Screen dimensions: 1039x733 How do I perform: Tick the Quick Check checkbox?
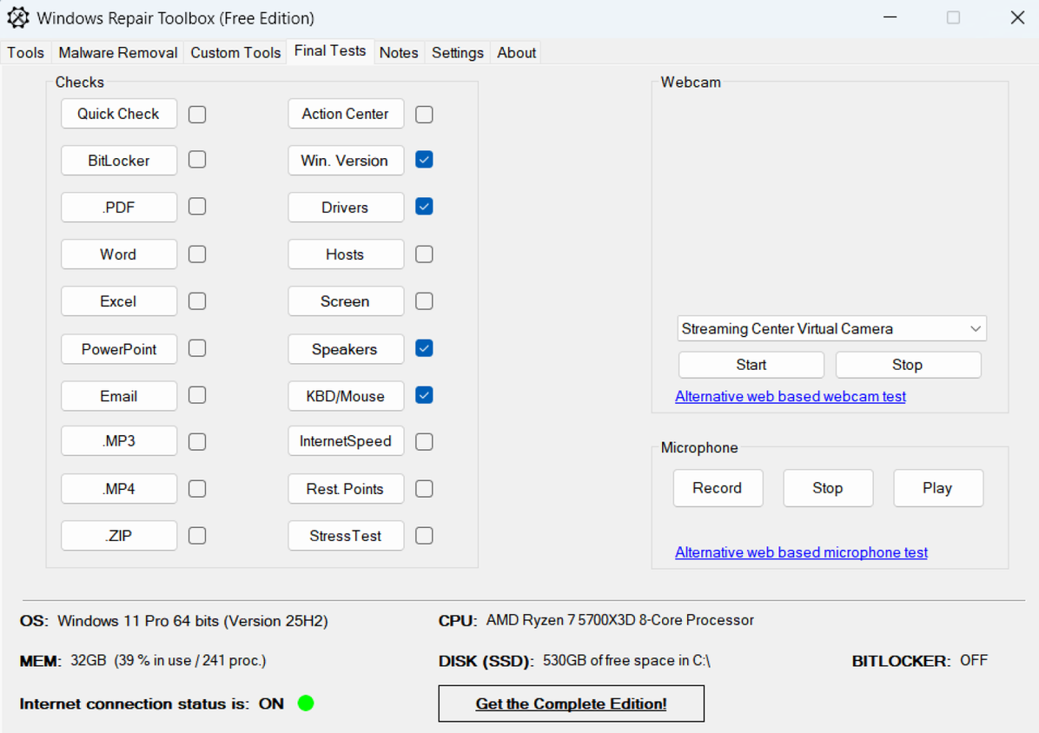pos(197,115)
